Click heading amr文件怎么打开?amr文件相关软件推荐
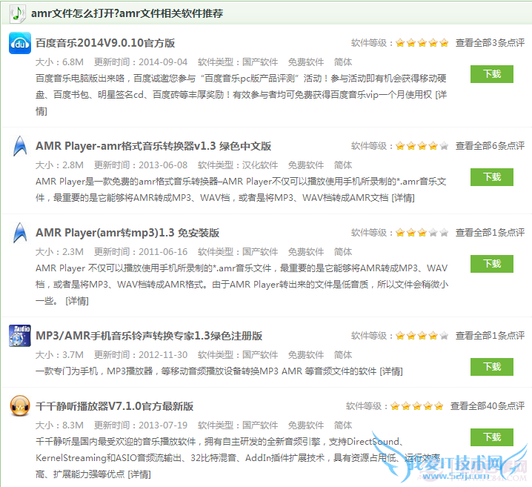Screen dimensions: 532x487 coord(127,13)
